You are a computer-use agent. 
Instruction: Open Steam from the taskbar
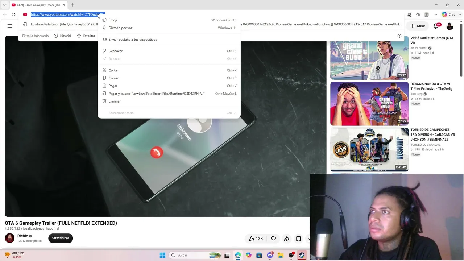pos(302,255)
